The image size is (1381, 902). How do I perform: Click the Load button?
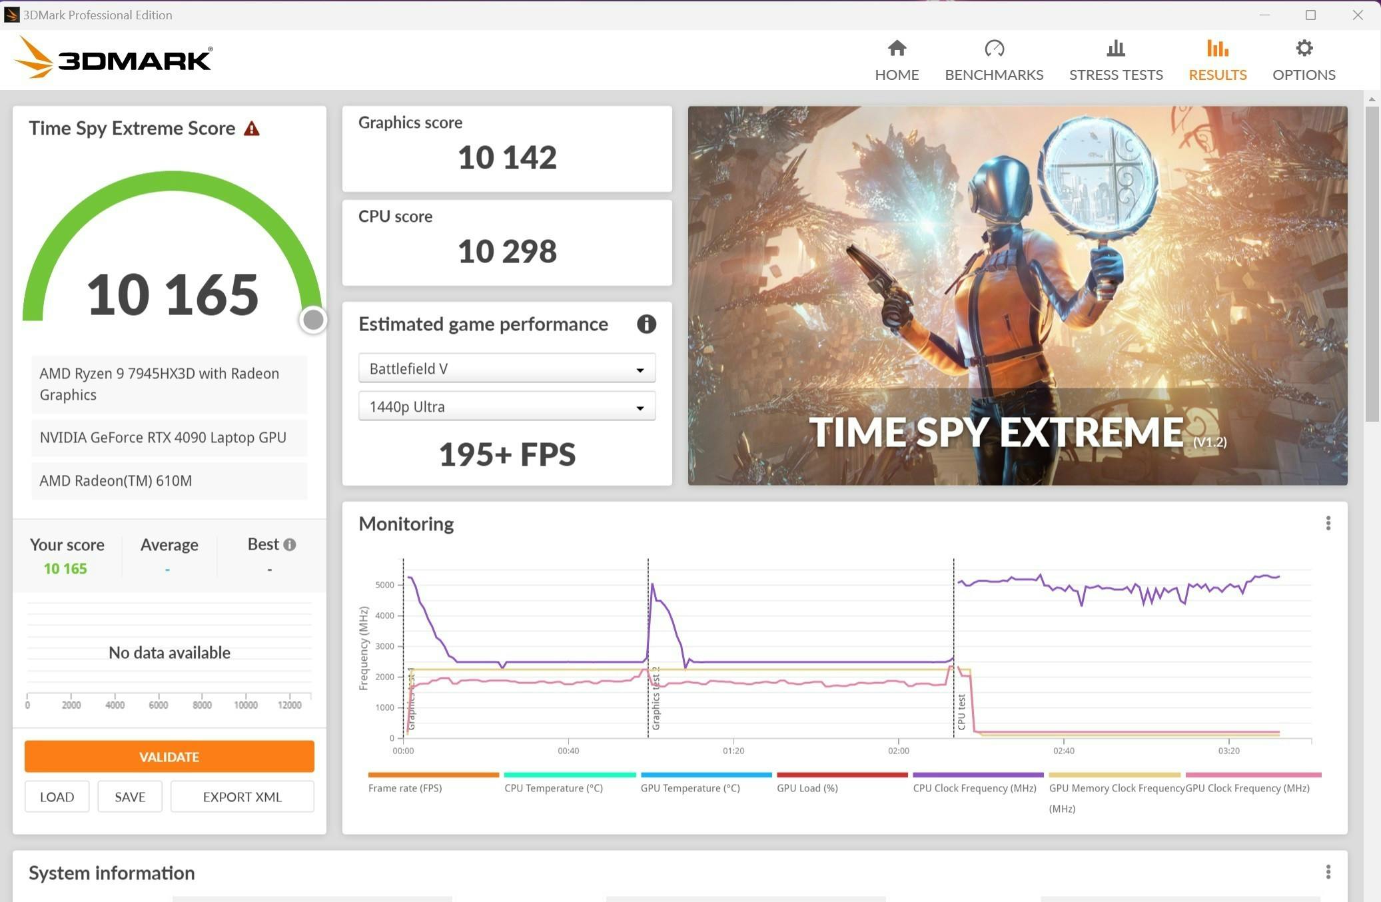pos(57,797)
